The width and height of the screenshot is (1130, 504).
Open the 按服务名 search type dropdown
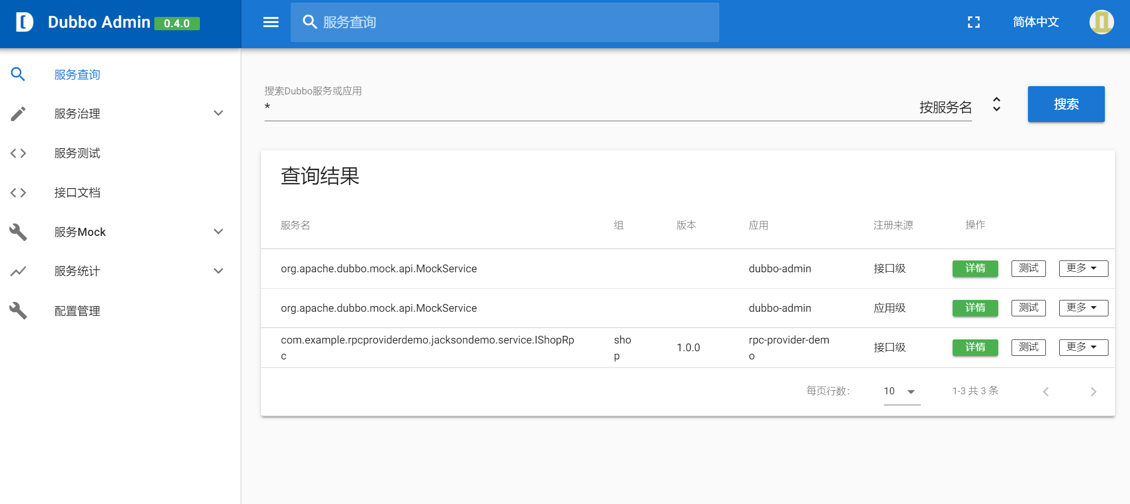[959, 107]
